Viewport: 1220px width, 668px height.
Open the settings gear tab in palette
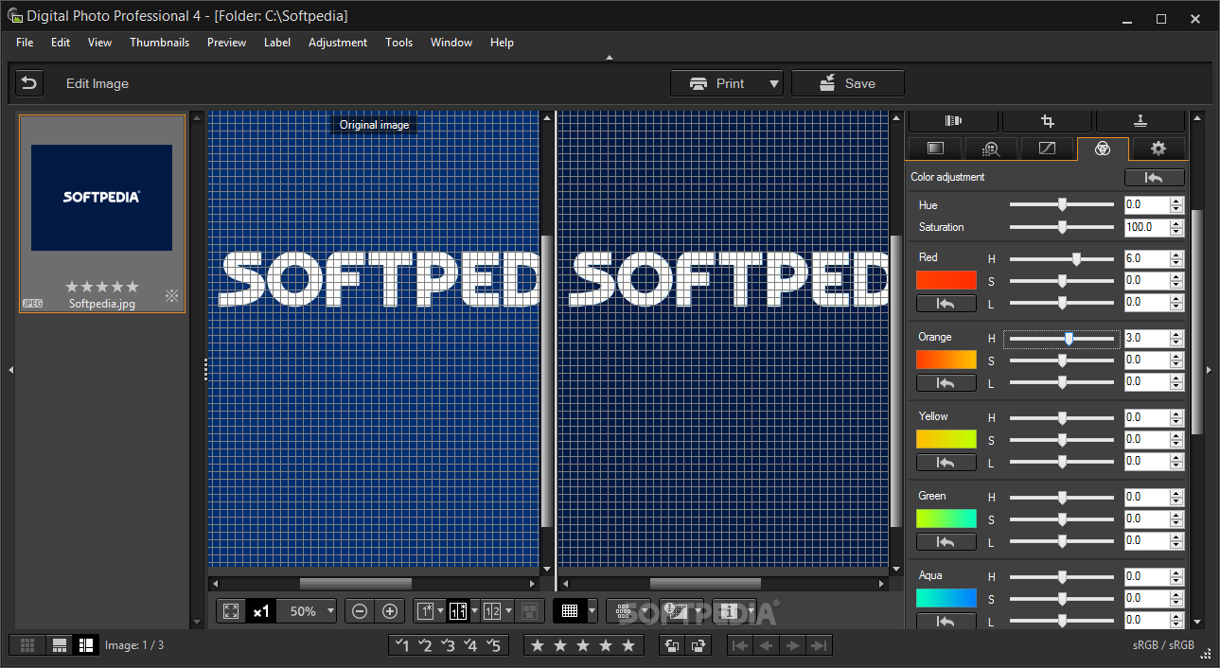coord(1158,149)
